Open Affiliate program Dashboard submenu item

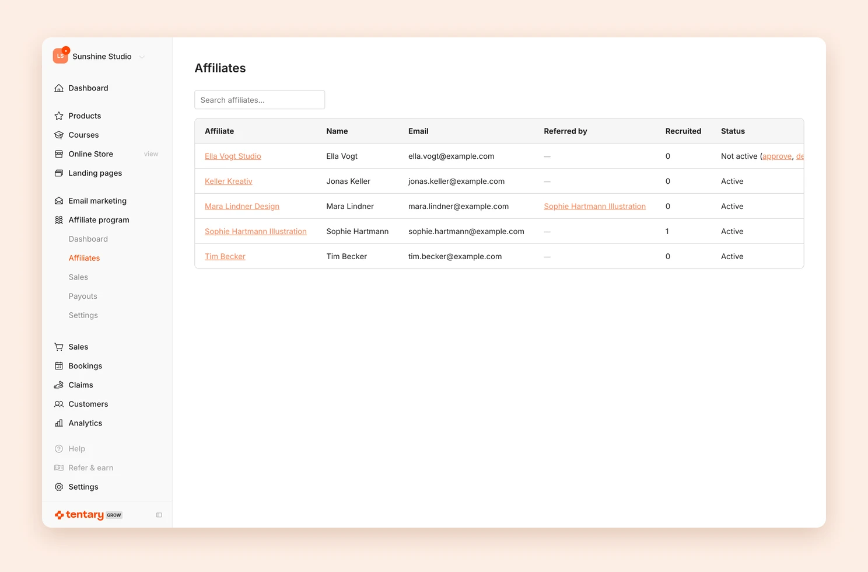(88, 239)
